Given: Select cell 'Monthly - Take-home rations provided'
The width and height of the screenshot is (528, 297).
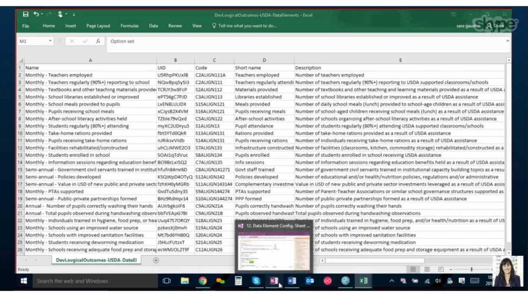Looking at the screenshot, I should (90, 133).
